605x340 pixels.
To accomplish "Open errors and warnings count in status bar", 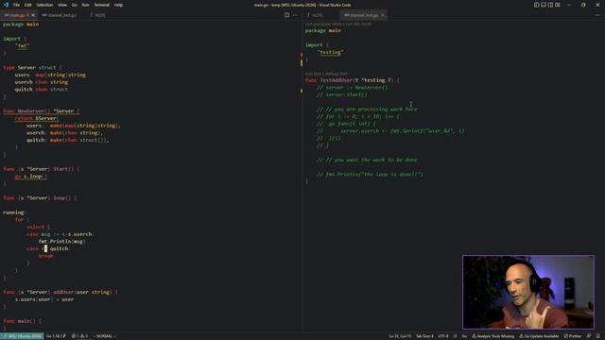I will [x=79, y=336].
